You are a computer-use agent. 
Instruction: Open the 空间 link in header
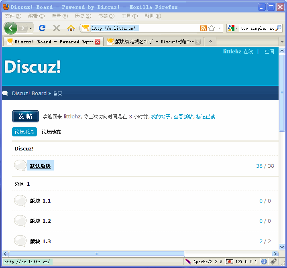269,52
